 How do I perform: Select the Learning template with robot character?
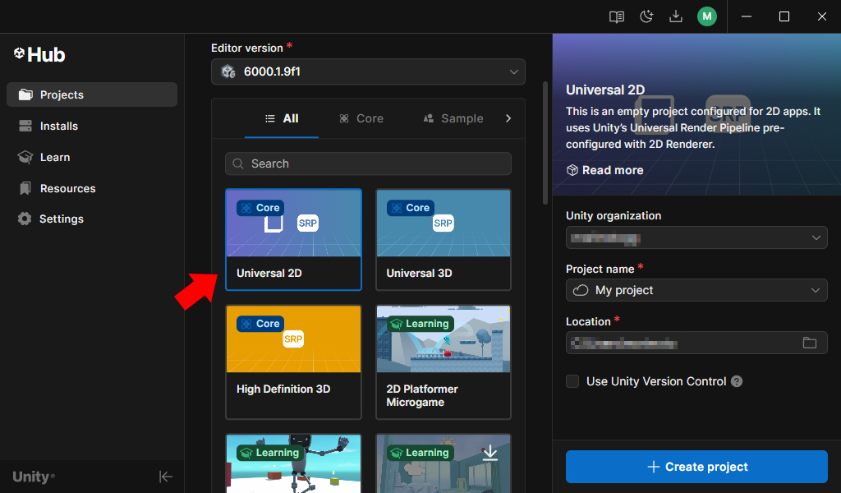point(293,463)
